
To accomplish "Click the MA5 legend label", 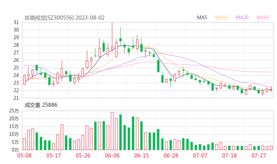I will pyautogui.click(x=202, y=18).
